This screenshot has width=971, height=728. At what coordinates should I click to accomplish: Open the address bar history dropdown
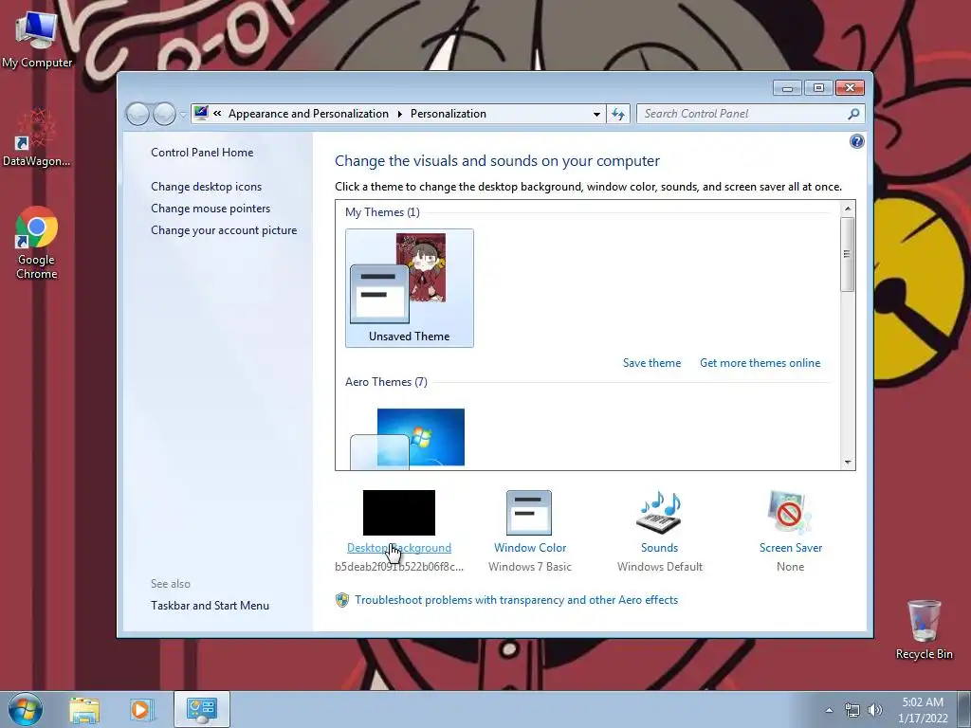tap(596, 115)
